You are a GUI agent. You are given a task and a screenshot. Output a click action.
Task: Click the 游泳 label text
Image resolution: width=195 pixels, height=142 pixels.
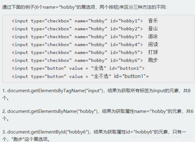pyautogui.click(x=153, y=37)
